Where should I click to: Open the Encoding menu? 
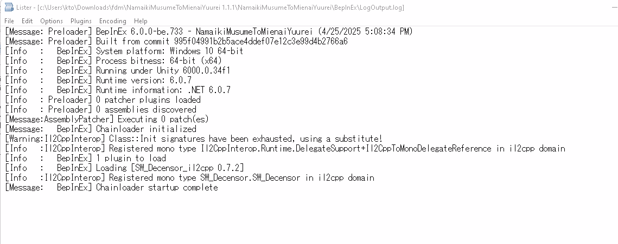(x=113, y=21)
